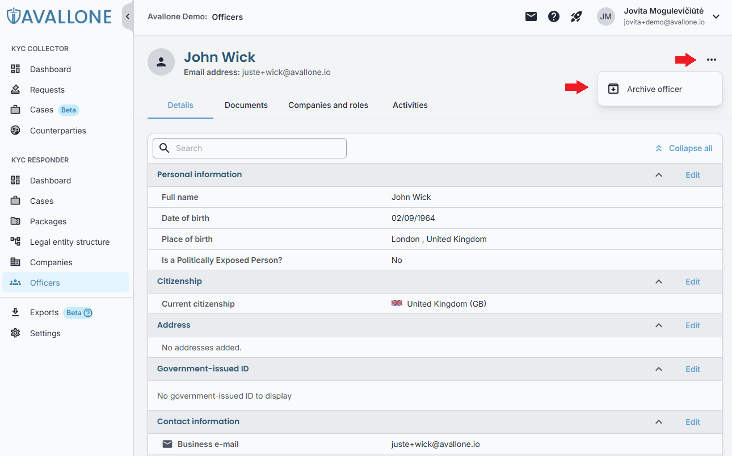This screenshot has width=732, height=456.
Task: Switch to the Documents tab
Action: click(x=246, y=105)
